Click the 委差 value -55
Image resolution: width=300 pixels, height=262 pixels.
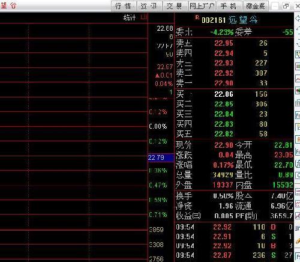tap(287, 32)
